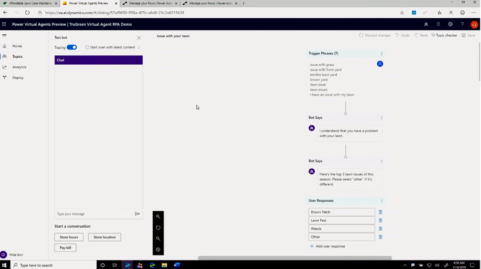The height and width of the screenshot is (269, 481).
Task: Collapse the left navigation hamburger menu
Action: [x=4, y=35]
